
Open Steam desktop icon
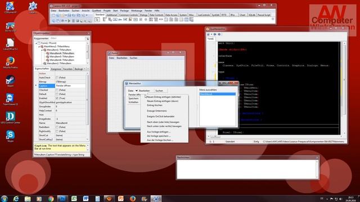tap(10, 81)
